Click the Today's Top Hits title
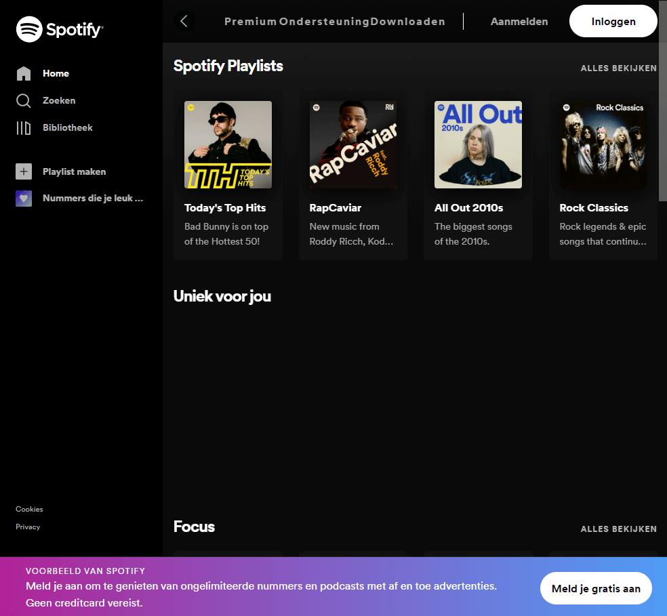This screenshot has width=667, height=616. tap(225, 208)
